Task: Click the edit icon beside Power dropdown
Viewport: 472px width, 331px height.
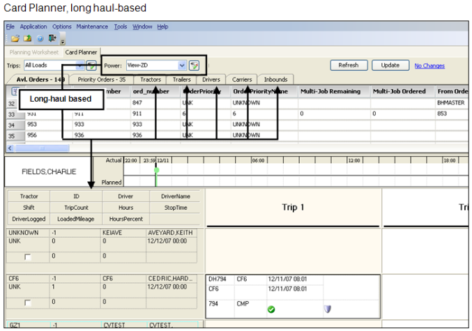Action: tap(195, 66)
